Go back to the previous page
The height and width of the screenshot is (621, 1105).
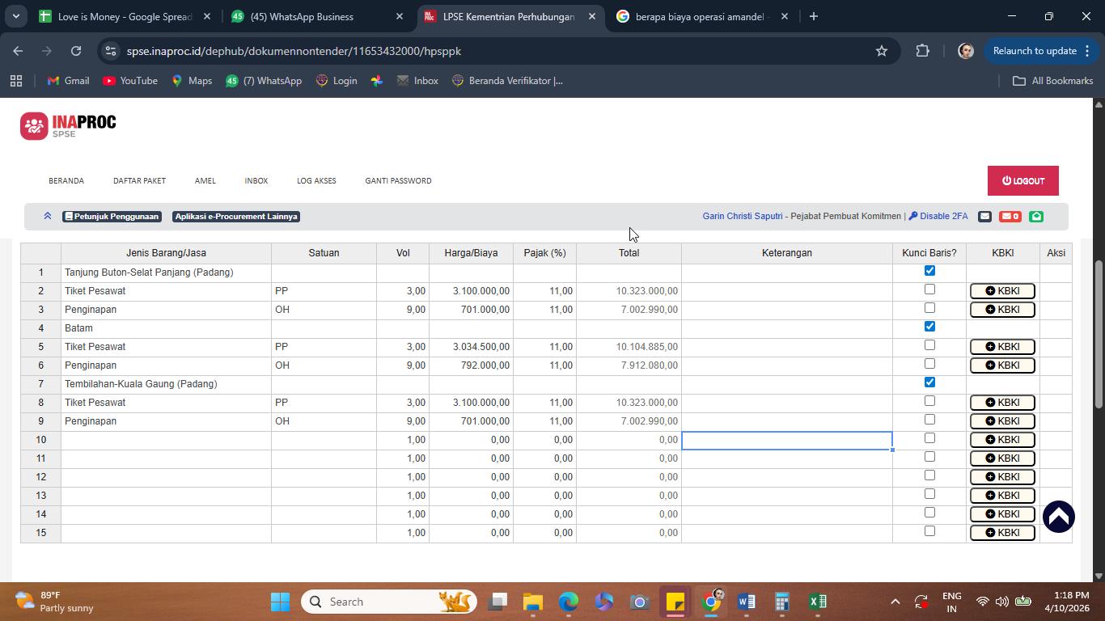18,51
